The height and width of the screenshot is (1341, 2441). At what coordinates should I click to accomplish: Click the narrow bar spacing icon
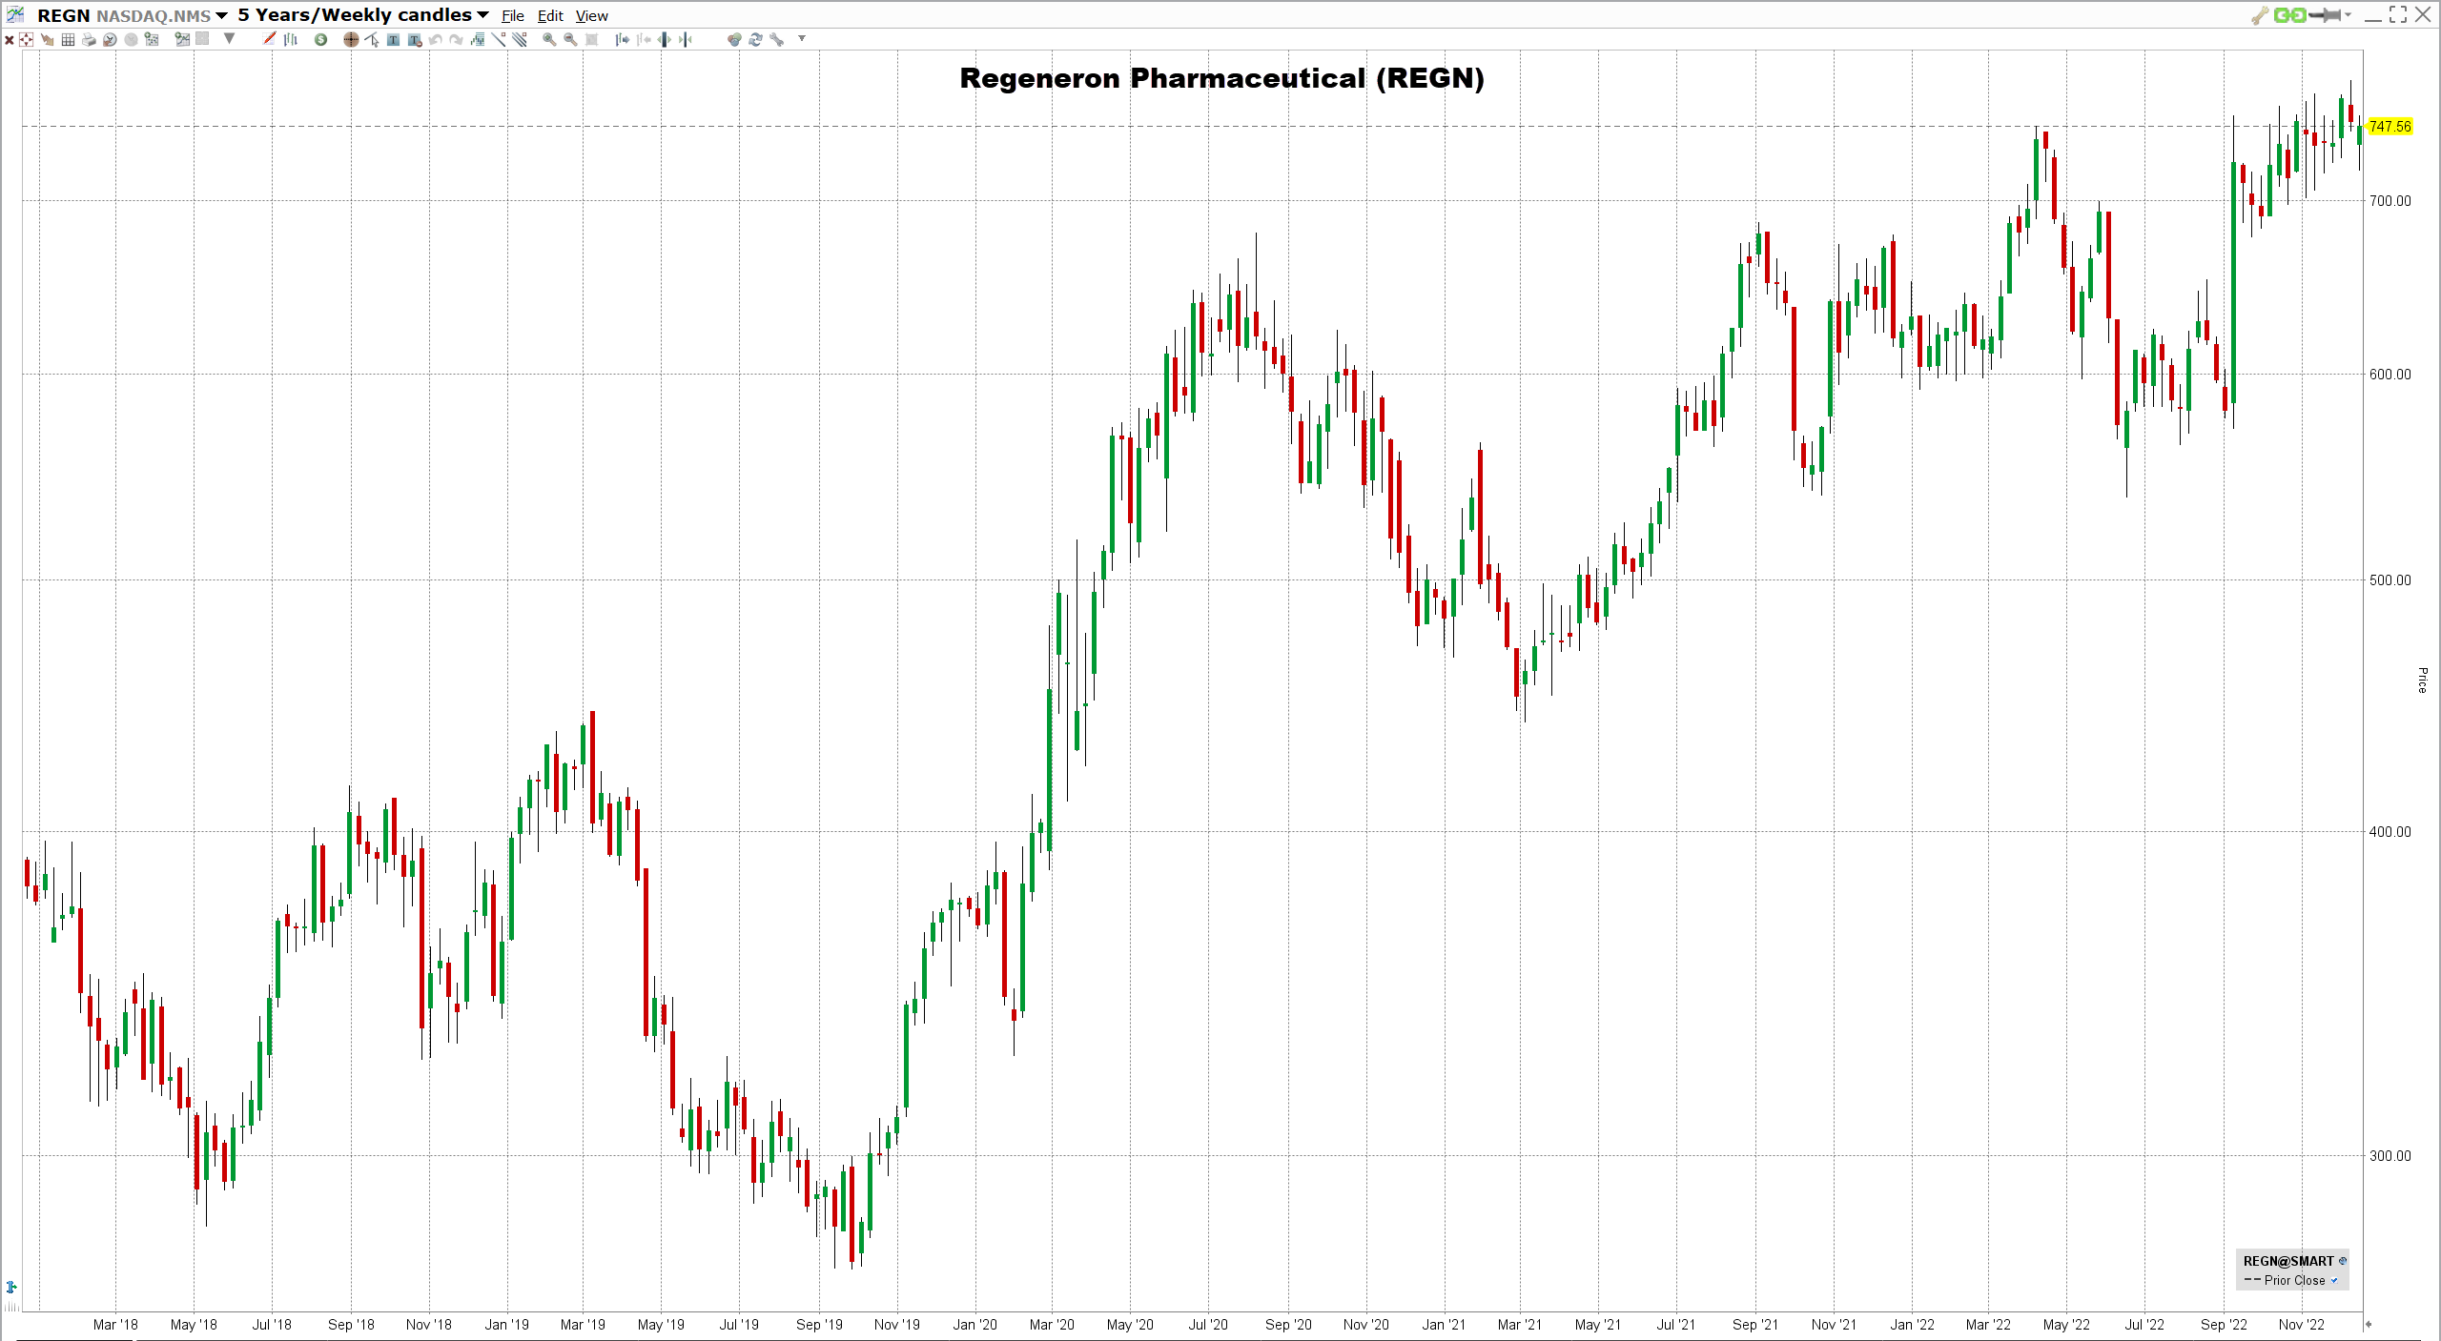coord(685,39)
